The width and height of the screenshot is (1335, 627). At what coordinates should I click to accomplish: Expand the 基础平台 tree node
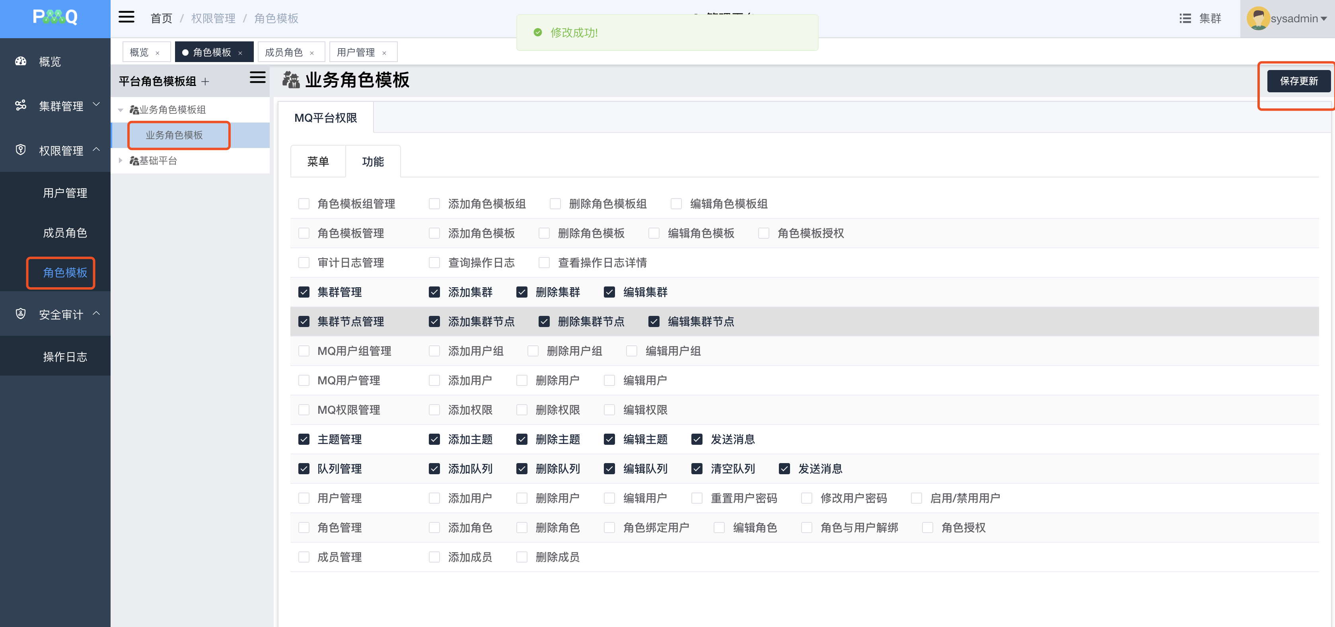point(120,161)
